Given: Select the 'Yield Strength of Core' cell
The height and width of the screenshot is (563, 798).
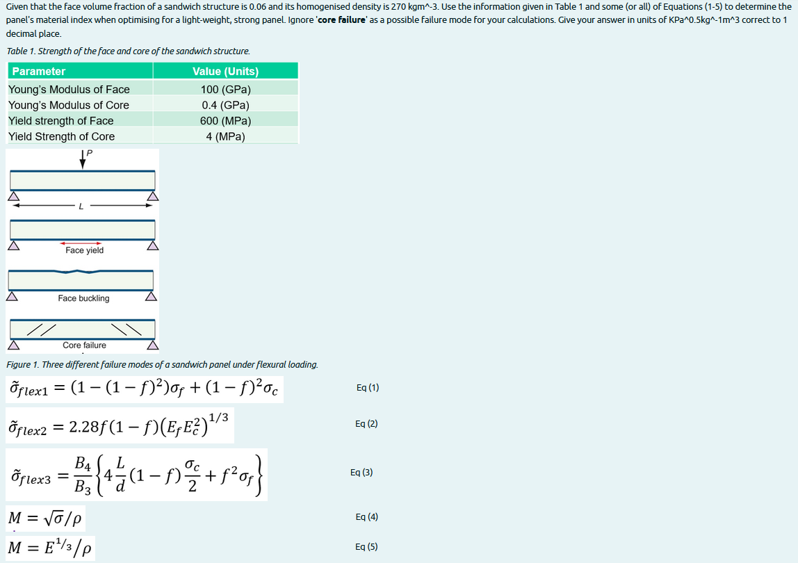Looking at the screenshot, I should [x=81, y=136].
